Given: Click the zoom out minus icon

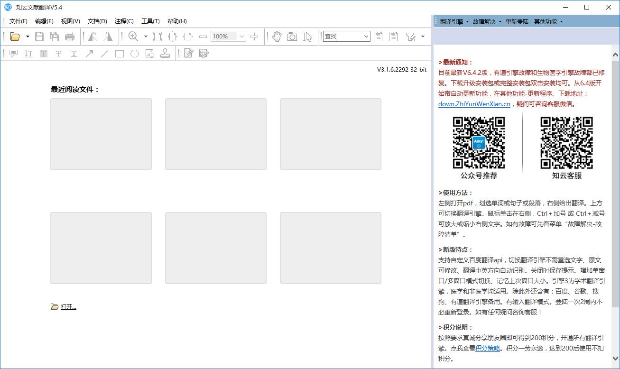Looking at the screenshot, I should (203, 37).
